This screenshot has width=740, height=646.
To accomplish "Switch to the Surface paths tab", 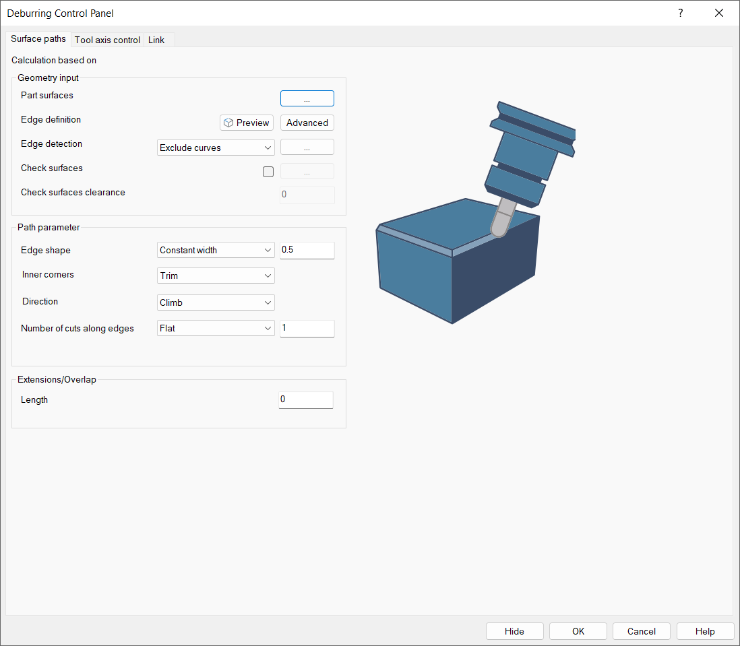I will [x=38, y=38].
